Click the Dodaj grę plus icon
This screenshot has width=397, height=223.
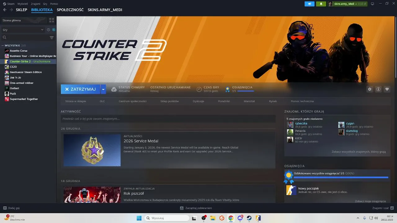5,208
